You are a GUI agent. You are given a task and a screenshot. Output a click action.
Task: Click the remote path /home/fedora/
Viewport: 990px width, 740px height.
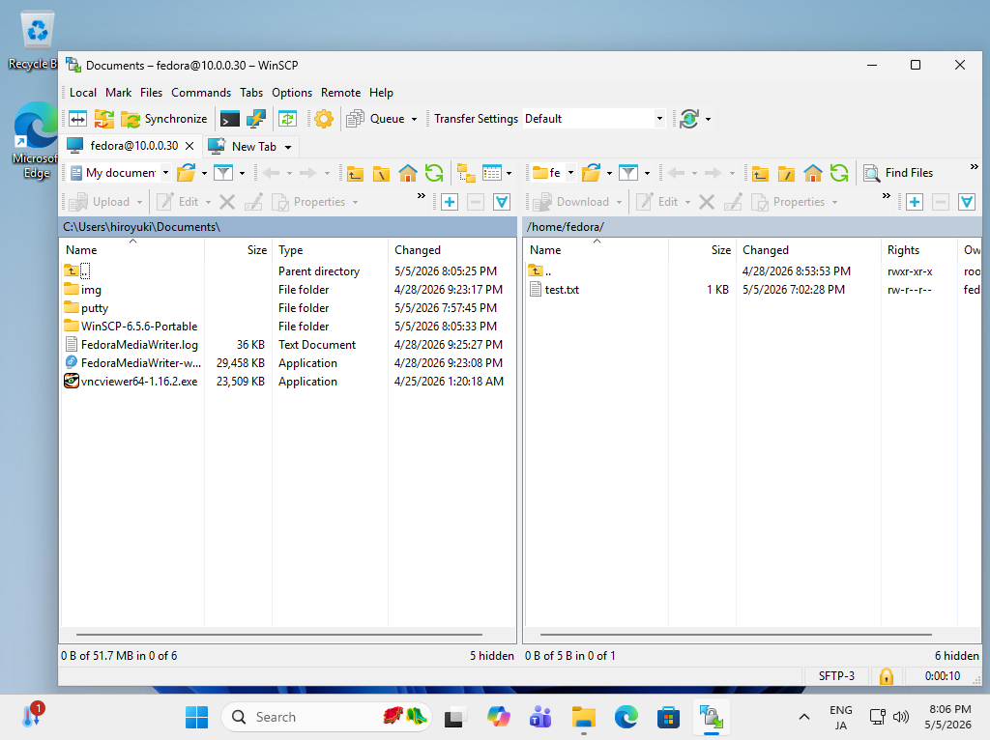[x=565, y=227]
